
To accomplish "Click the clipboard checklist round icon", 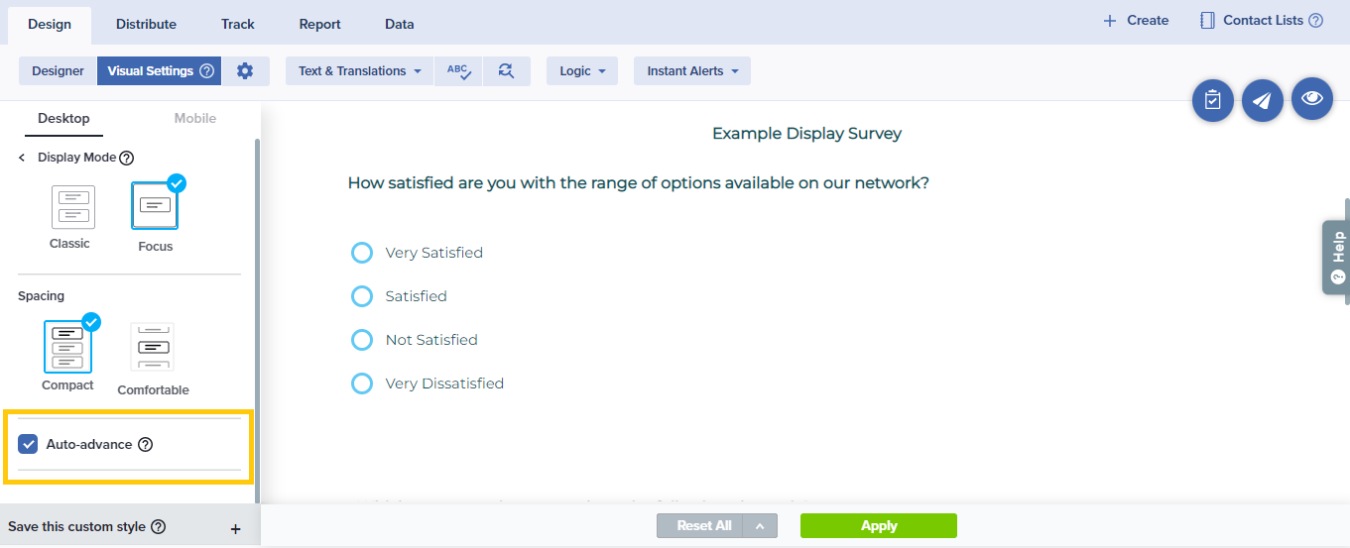I will pos(1212,100).
